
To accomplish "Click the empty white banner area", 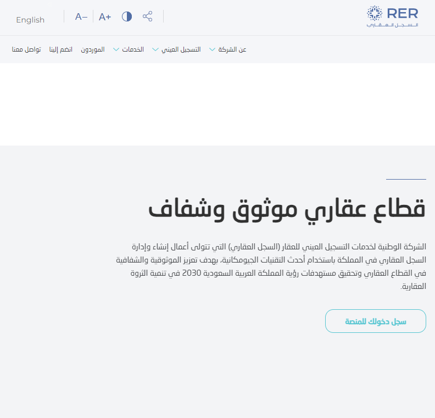I will point(217,104).
